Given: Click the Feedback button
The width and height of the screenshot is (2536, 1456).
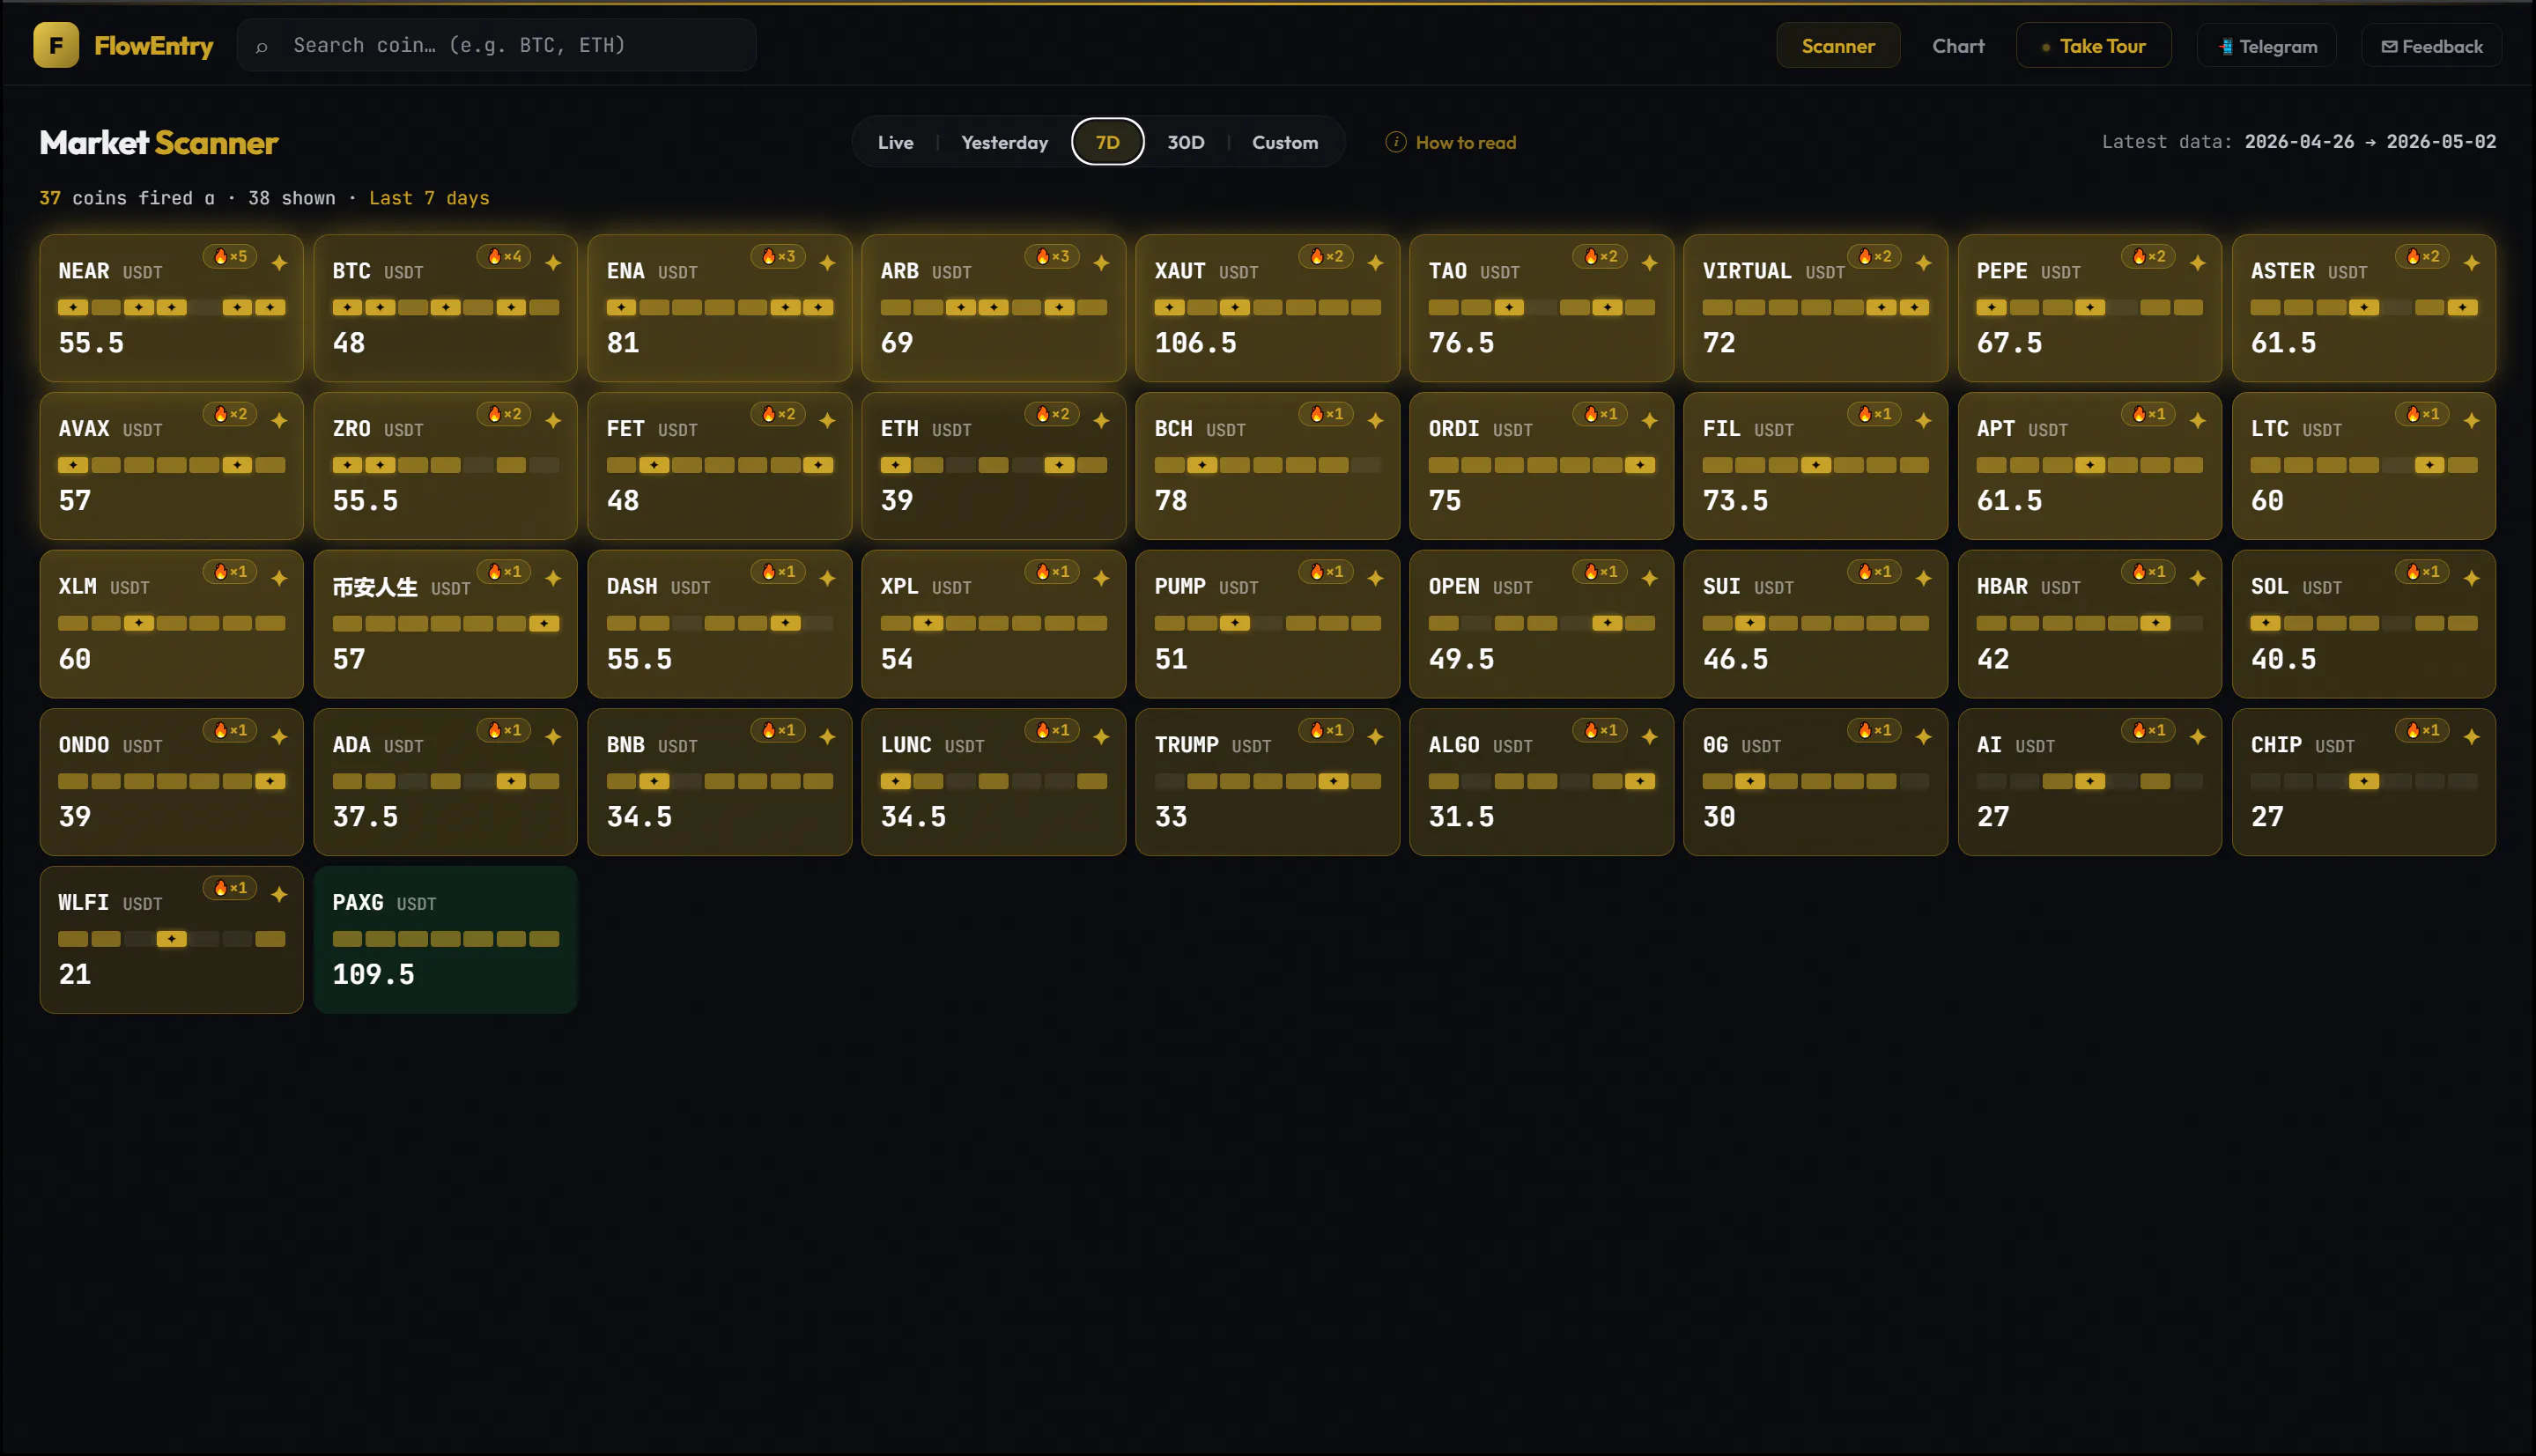Looking at the screenshot, I should (x=2432, y=46).
